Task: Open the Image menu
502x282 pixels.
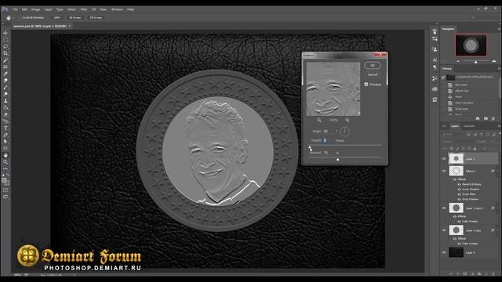Action: 35,9
